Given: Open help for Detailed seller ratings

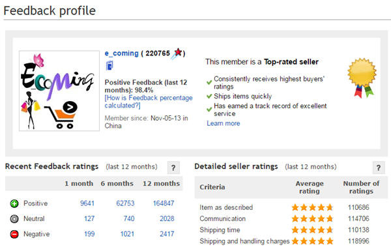Looking at the screenshot, I should point(379,168).
